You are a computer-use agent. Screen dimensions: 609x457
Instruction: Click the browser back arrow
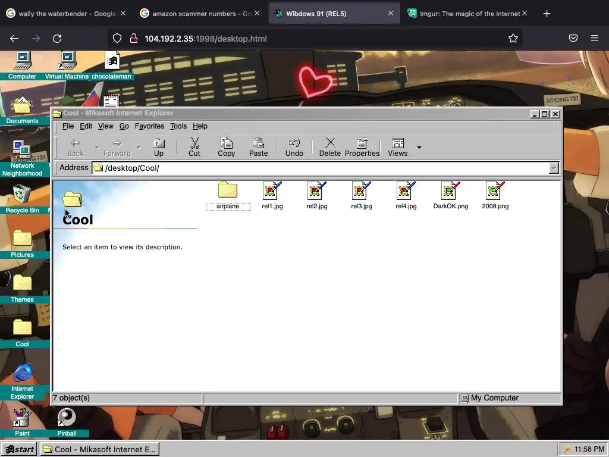[14, 39]
